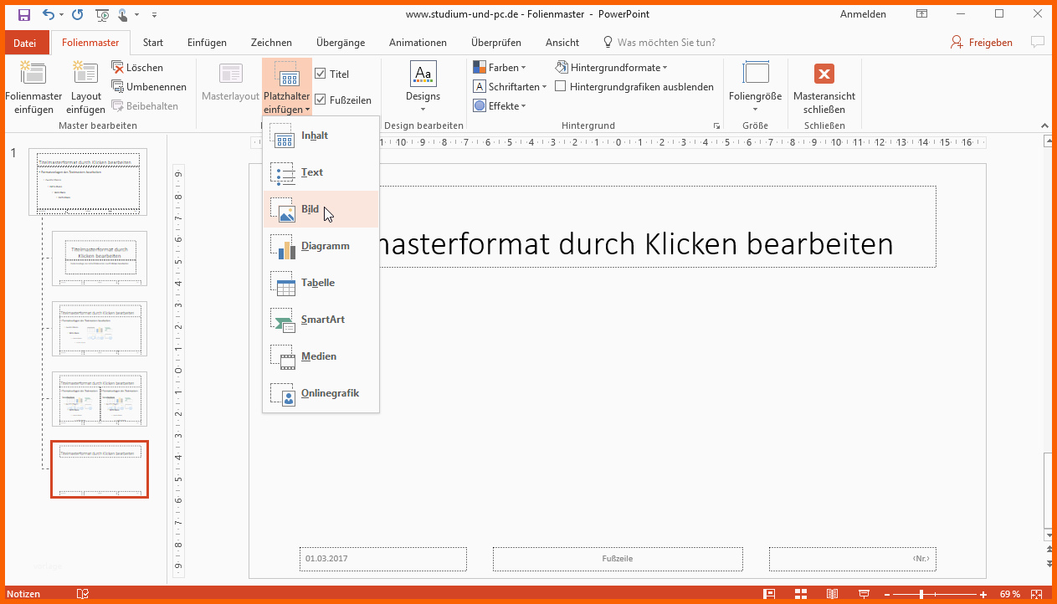The height and width of the screenshot is (604, 1057).
Task: Switch to the Überprüfen tab
Action: click(496, 43)
